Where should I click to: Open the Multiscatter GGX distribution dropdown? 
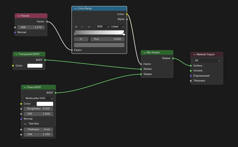point(38,98)
